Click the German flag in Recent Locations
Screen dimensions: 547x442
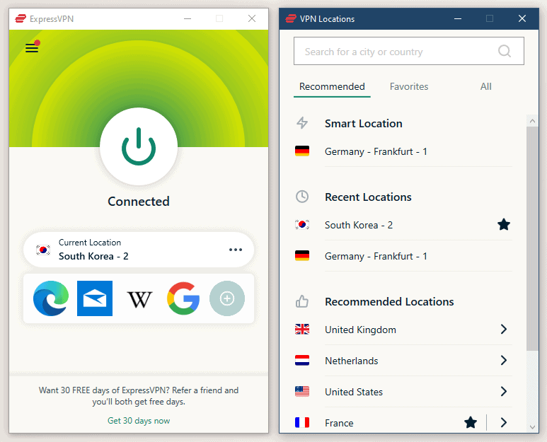point(302,255)
